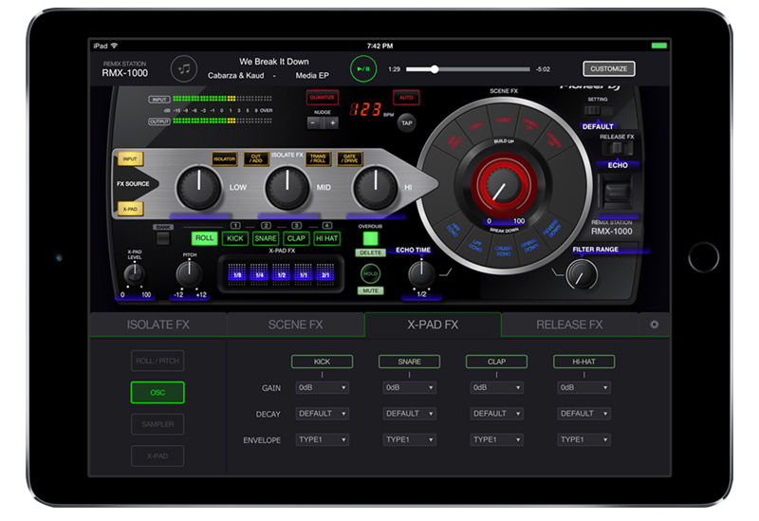Click the CUSTOMIZE button
This screenshot has width=759, height=521.
coord(608,68)
